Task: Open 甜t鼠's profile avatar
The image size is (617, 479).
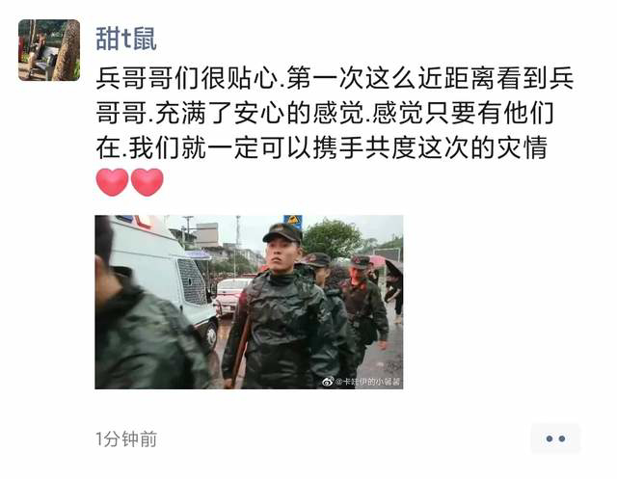Action: point(49,50)
